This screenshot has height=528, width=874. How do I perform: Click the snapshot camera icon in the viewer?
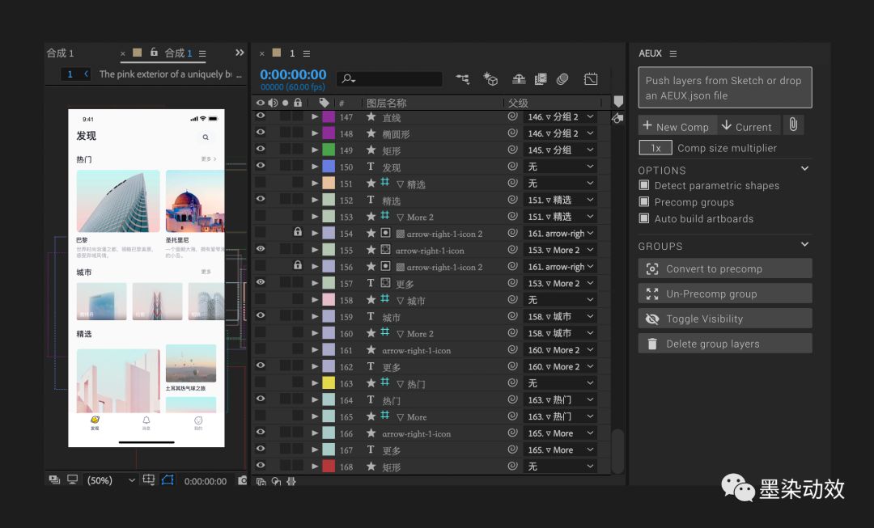pos(242,480)
